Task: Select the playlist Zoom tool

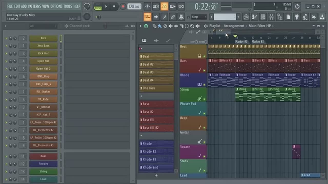Action: [192, 26]
